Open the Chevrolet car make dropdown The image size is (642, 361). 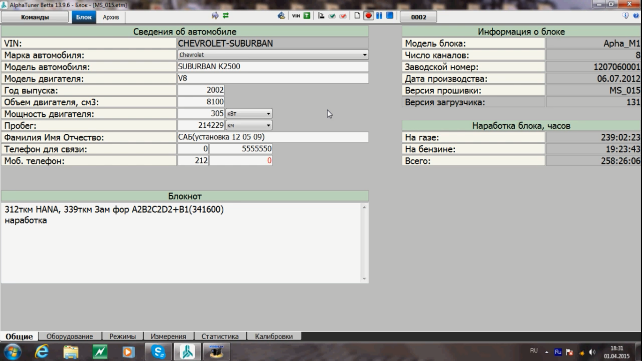273,55
